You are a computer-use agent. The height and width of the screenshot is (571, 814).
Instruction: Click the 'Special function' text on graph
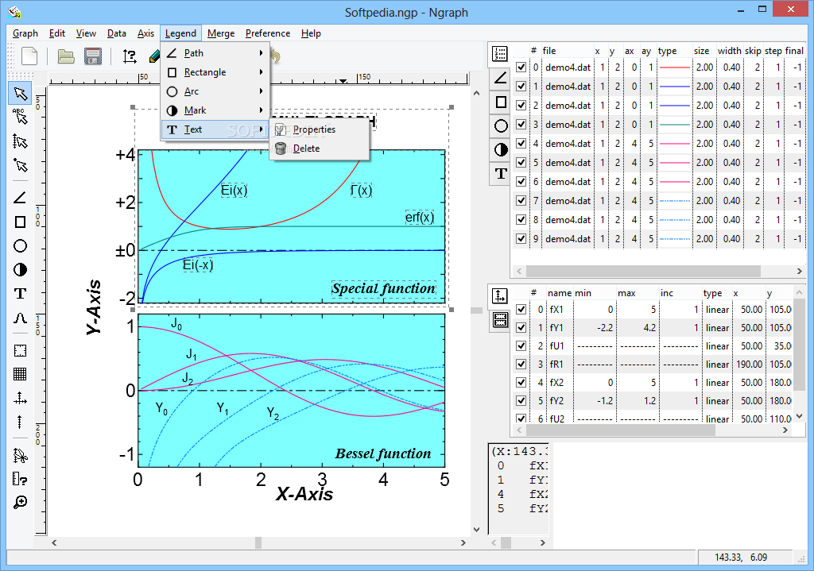click(x=384, y=288)
